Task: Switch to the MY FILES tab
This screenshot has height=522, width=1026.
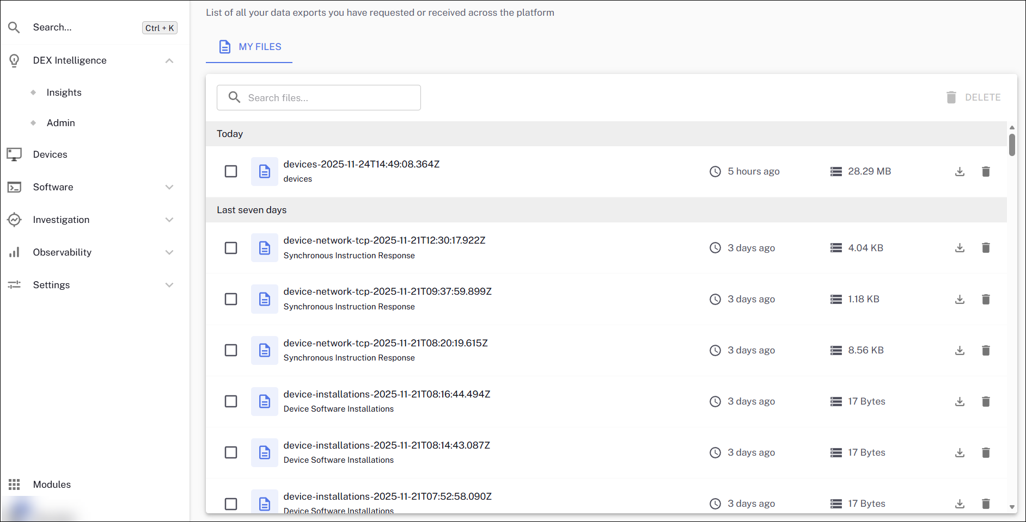Action: tap(249, 47)
